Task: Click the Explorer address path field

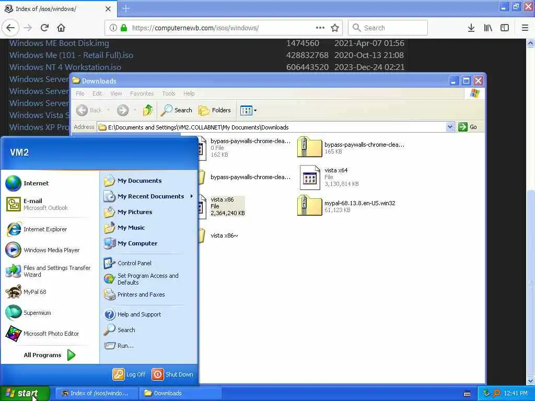Action: pos(272,127)
